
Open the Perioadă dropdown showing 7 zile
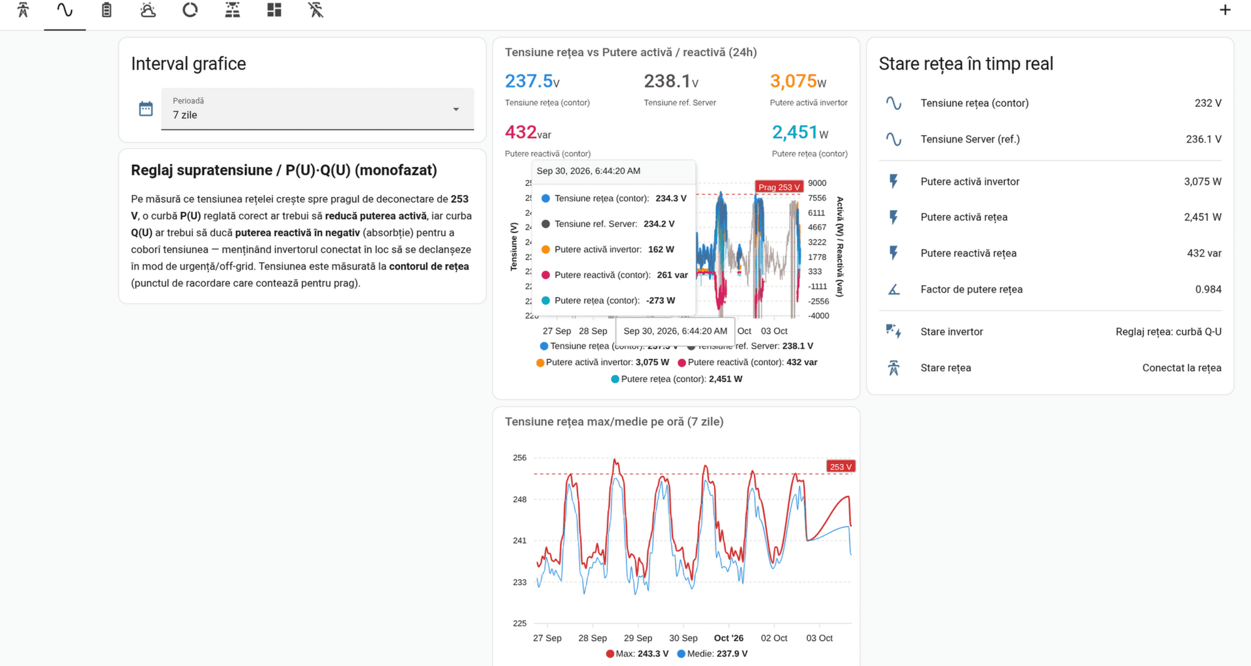click(317, 109)
